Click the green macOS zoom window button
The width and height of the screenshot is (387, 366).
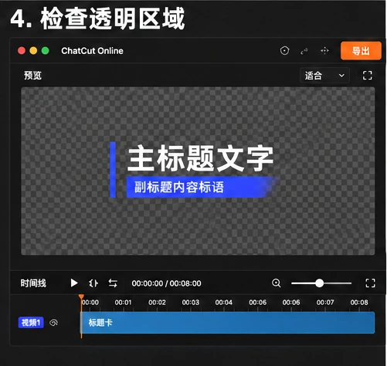click(46, 51)
